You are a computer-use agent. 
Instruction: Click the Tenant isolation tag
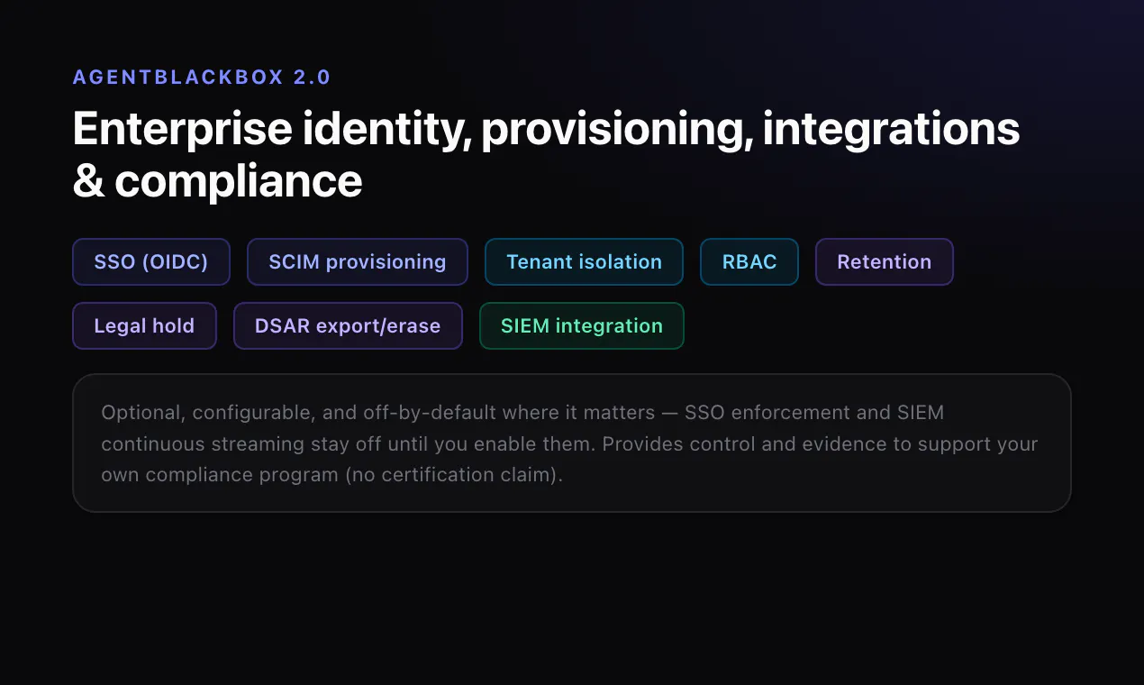click(584, 261)
